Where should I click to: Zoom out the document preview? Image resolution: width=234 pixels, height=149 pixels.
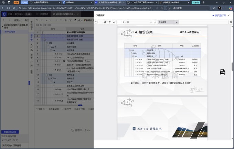(150, 22)
